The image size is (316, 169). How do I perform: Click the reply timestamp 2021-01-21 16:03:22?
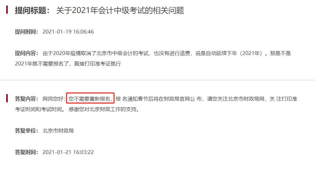68,152
